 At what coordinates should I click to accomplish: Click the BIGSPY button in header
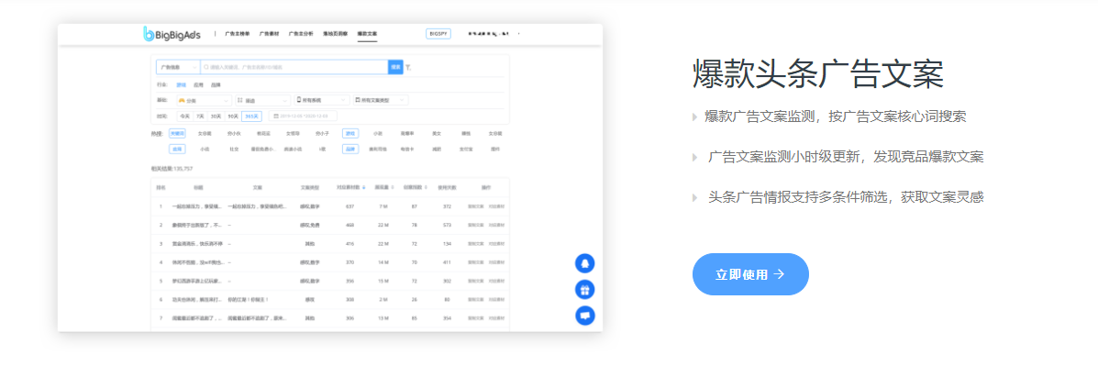(x=438, y=34)
